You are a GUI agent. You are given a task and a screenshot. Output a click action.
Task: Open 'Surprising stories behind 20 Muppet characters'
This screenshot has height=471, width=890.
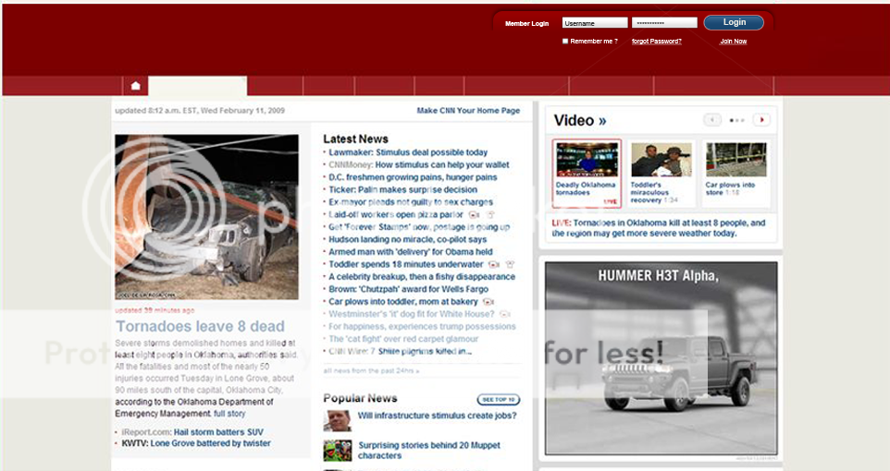coord(429,451)
